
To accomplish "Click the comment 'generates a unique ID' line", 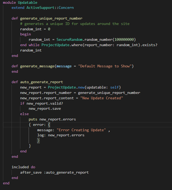I will click(x=75, y=24).
